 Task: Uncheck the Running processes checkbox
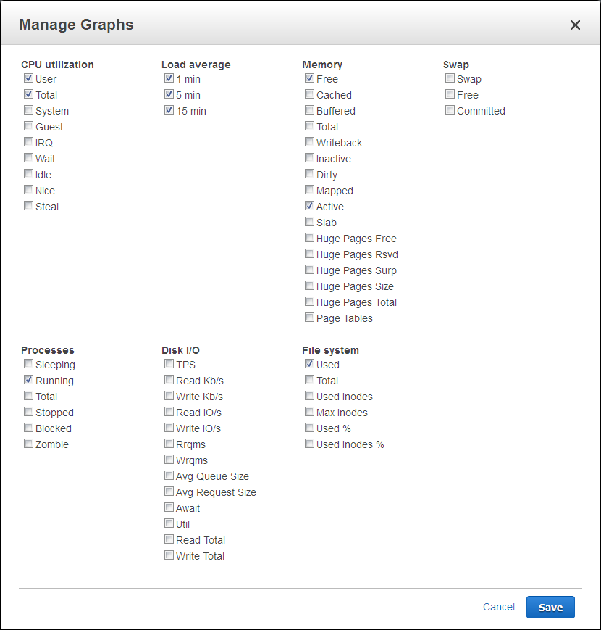coord(28,380)
